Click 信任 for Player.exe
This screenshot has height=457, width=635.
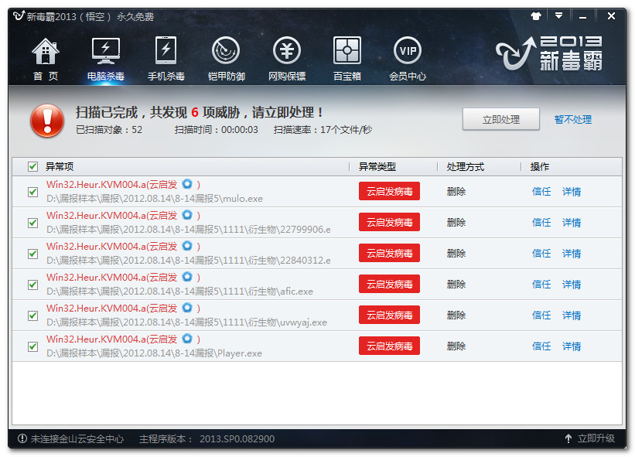click(x=541, y=346)
